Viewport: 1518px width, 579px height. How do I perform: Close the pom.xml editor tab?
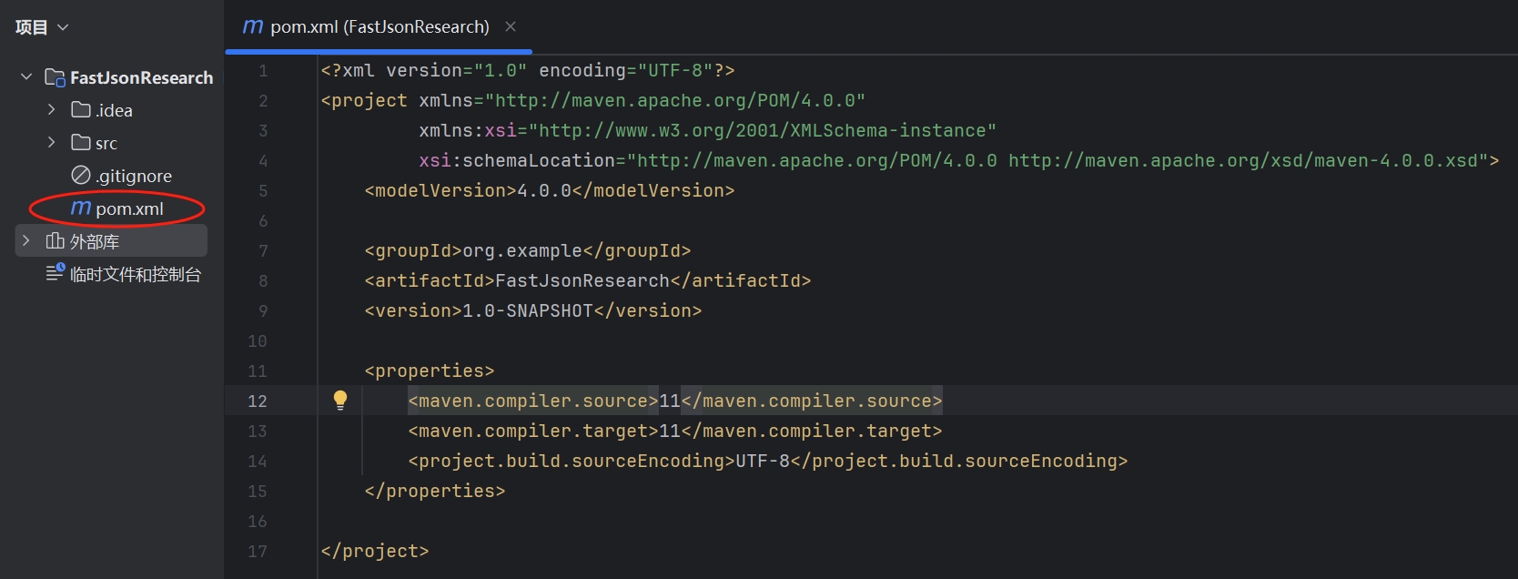[511, 26]
